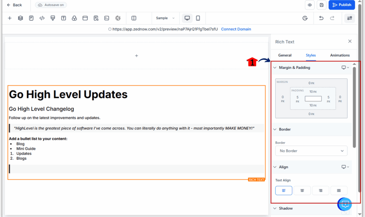Toggle the split columns view icon

[134, 18]
